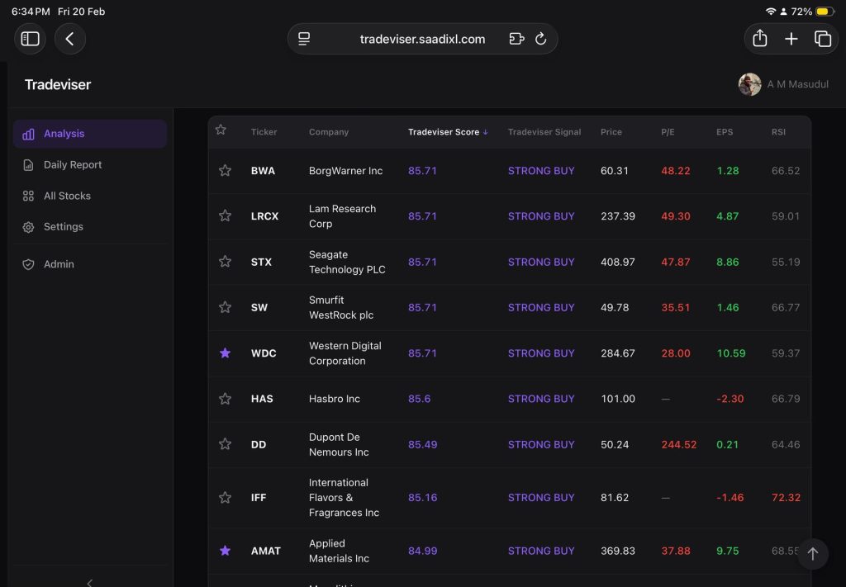Viewport: 846px width, 587px height.
Task: Open Admin in the sidebar
Action: (90, 264)
